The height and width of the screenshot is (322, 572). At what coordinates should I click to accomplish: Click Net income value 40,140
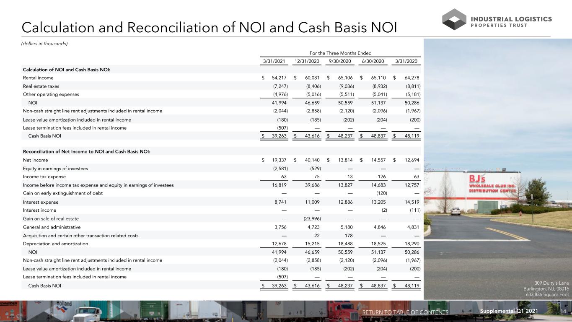click(x=311, y=160)
